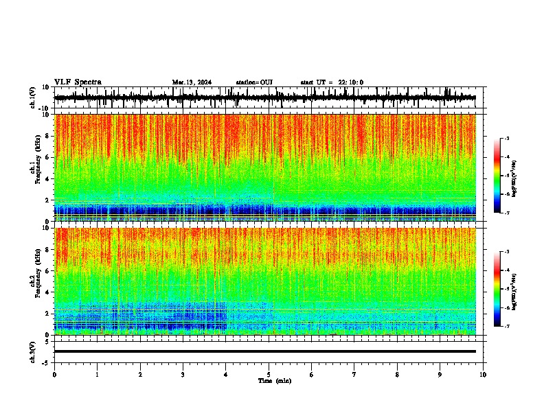Image resolution: width=544 pixels, height=420 pixels.
Task: Click the "ch.3(V)" axis label
Action: click(x=33, y=353)
